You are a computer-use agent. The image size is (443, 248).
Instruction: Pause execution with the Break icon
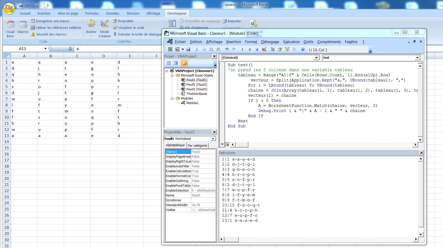pos(250,49)
